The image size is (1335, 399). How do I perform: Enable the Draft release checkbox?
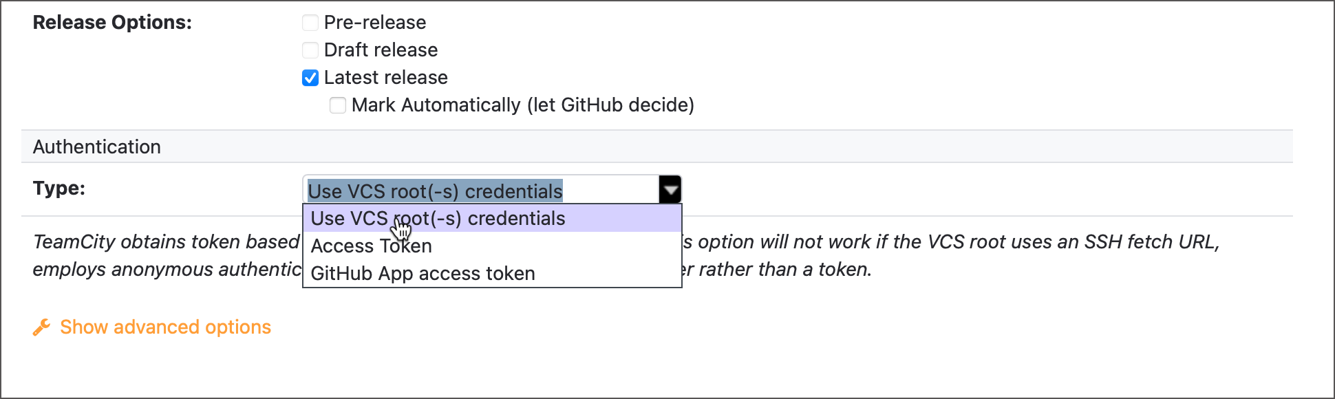(310, 50)
